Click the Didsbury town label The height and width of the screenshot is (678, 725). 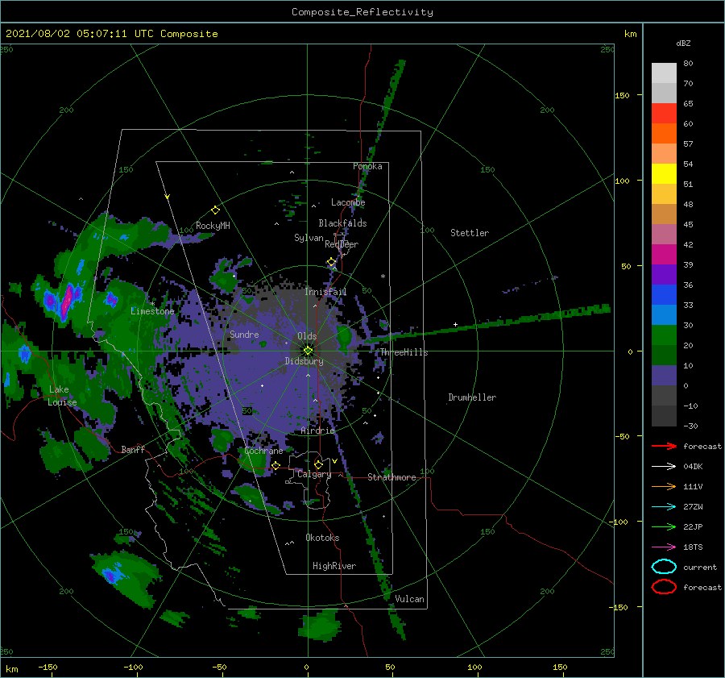[x=304, y=361]
